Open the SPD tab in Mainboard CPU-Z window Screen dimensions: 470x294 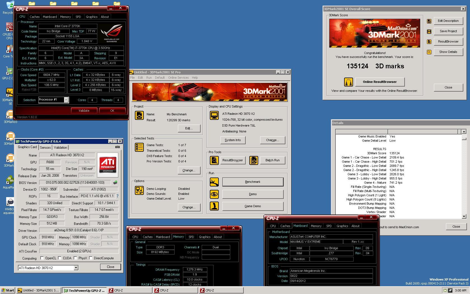(x=329, y=226)
